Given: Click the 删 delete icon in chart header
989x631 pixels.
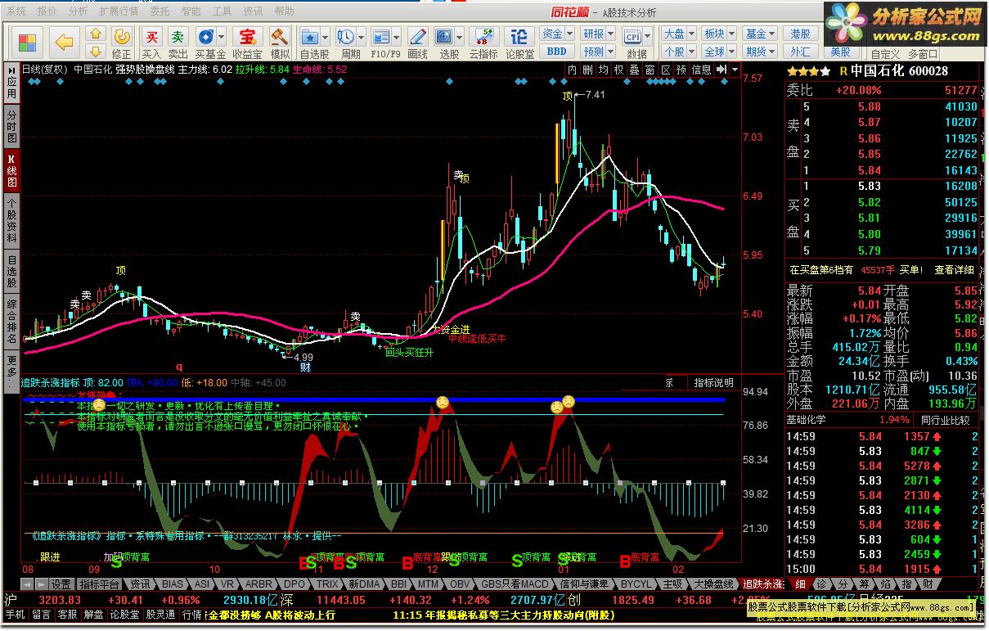Looking at the screenshot, I should tap(587, 70).
